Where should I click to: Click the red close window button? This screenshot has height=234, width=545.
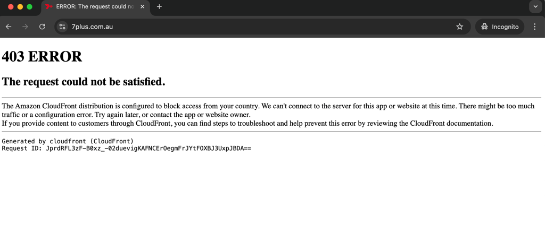tap(11, 6)
